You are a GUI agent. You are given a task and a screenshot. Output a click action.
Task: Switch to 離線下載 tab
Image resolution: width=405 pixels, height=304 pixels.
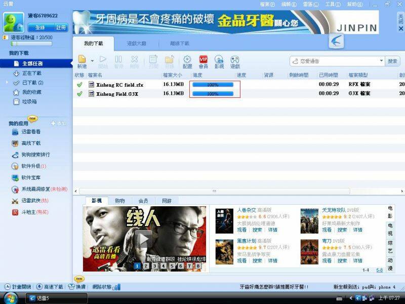[180, 44]
